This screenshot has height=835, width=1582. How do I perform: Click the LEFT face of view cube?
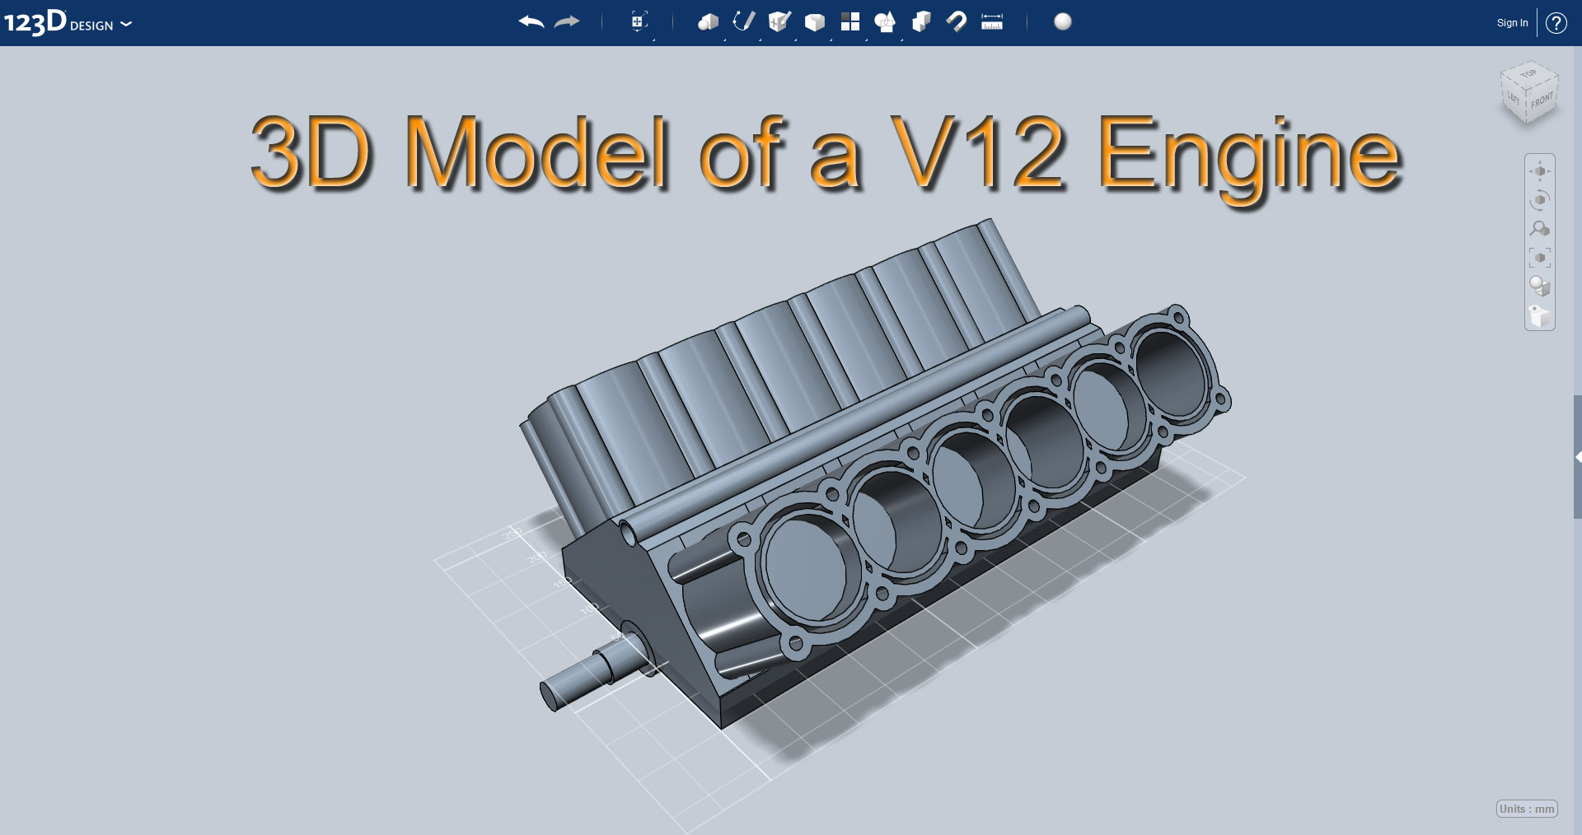tap(1514, 98)
